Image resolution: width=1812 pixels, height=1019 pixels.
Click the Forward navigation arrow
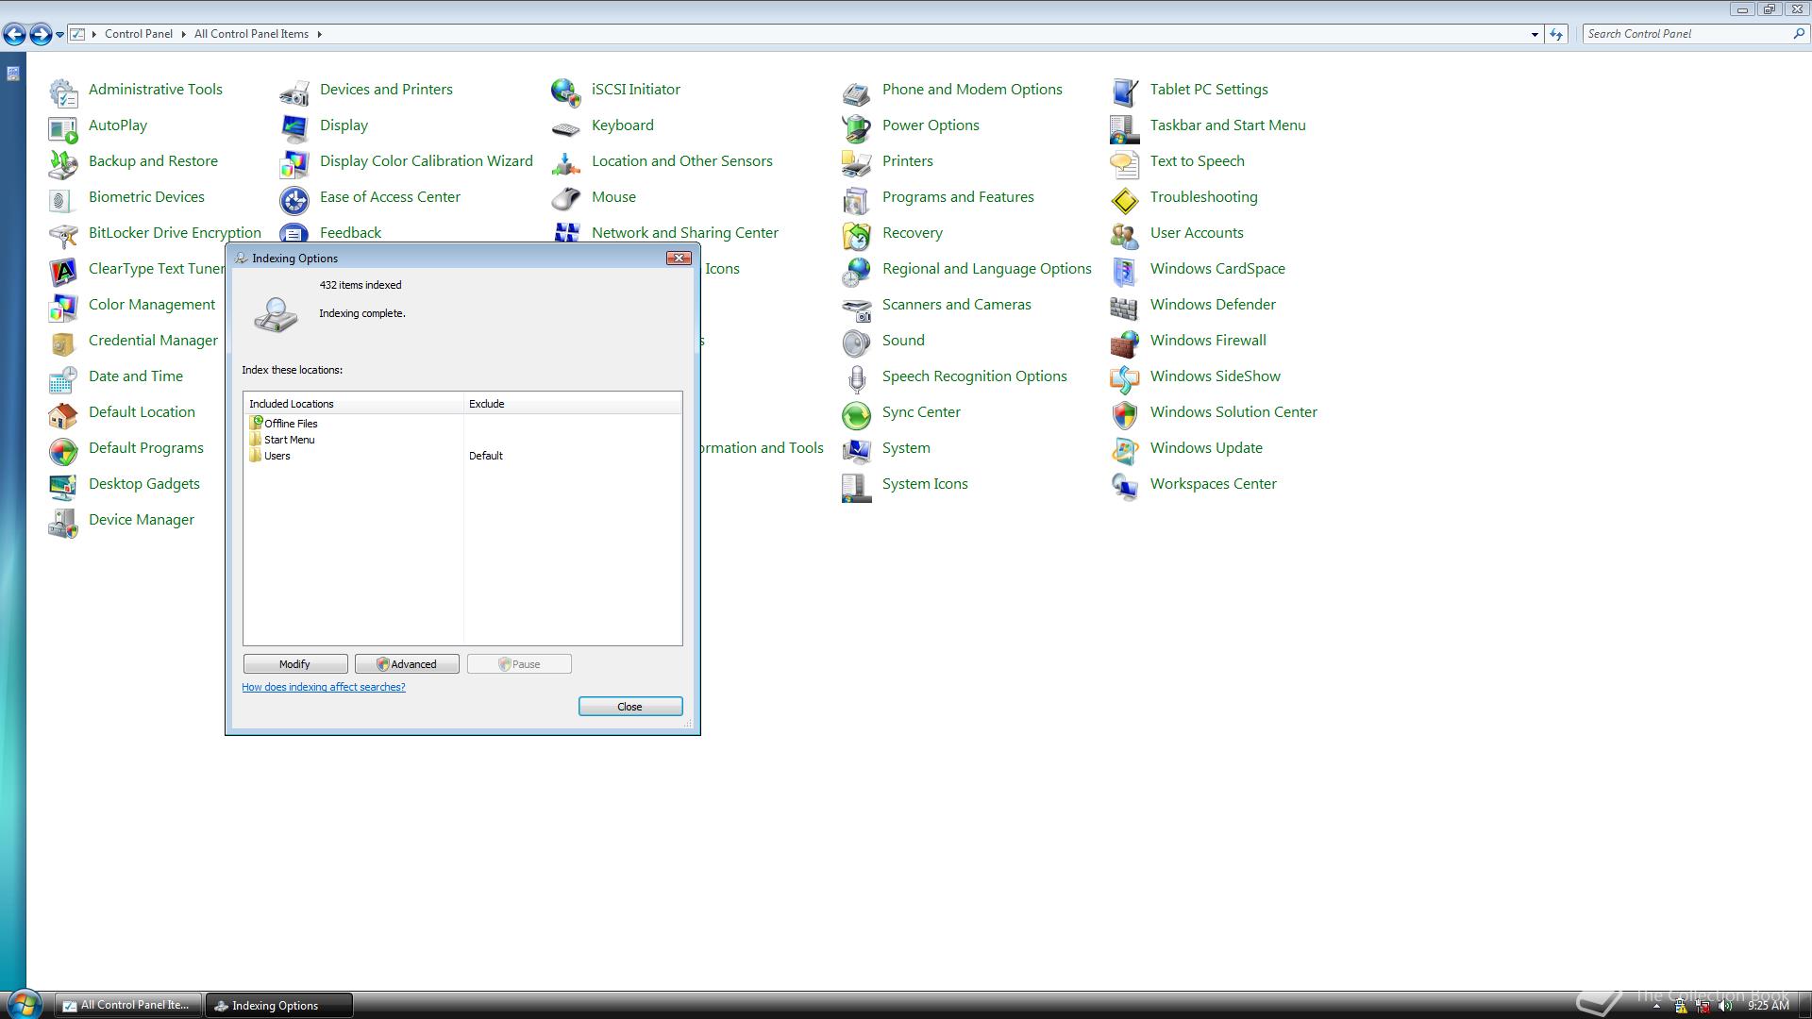[x=40, y=34]
